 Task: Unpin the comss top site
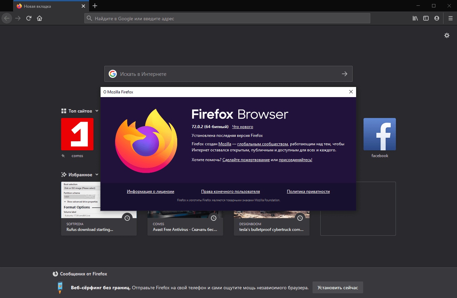point(63,155)
